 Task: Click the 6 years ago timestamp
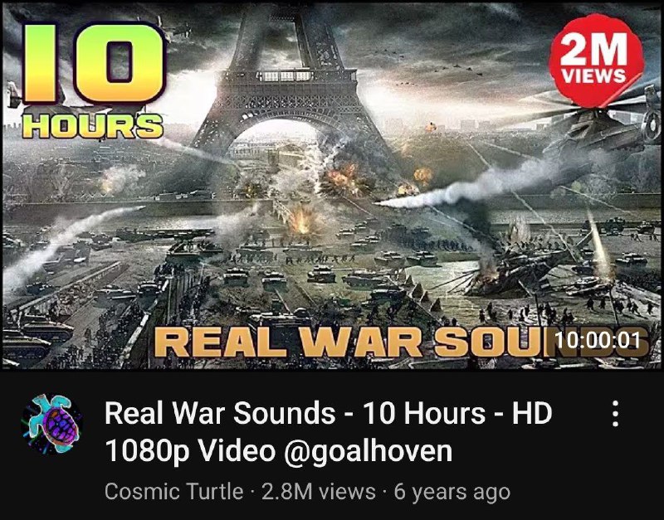(452, 492)
